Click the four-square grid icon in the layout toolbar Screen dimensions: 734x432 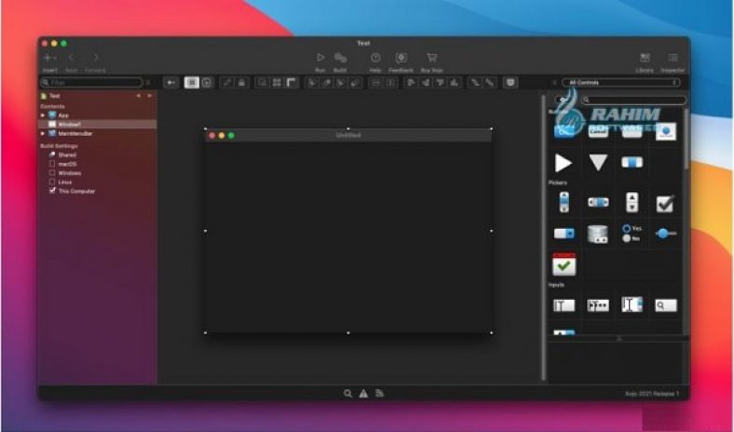(x=277, y=83)
